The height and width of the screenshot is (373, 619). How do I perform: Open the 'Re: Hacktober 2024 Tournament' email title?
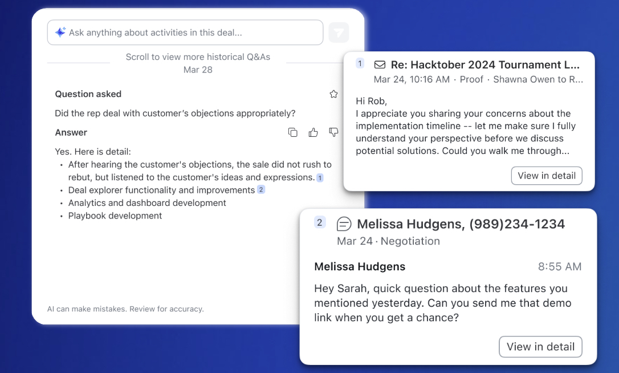pyautogui.click(x=484, y=65)
